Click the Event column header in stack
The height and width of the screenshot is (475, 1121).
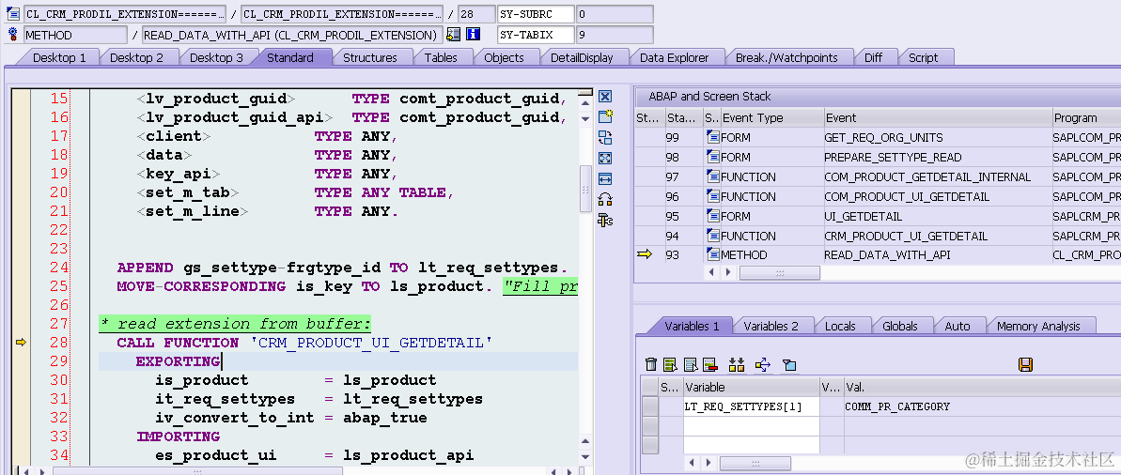(x=937, y=118)
